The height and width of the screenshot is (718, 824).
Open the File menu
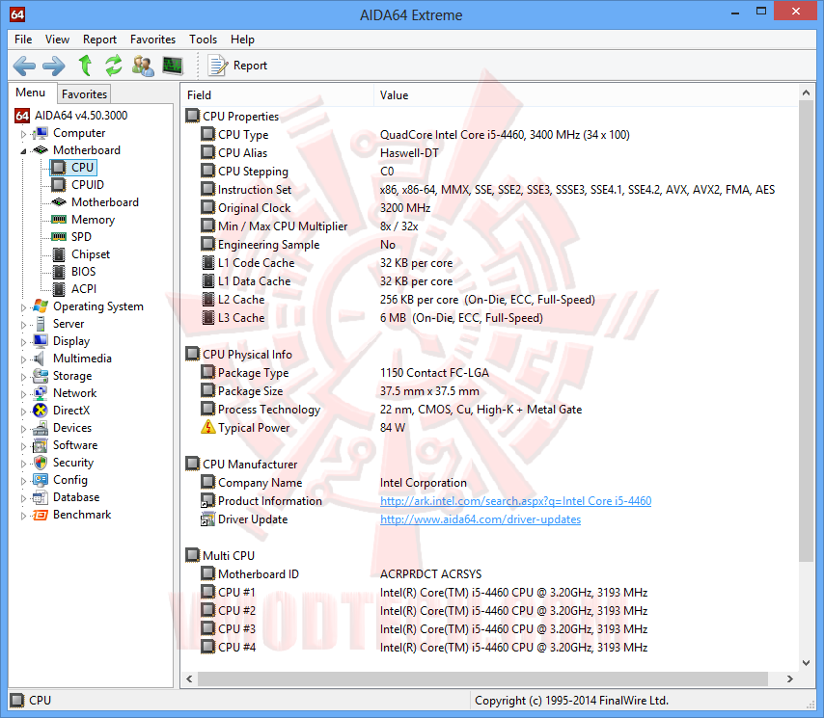point(23,40)
